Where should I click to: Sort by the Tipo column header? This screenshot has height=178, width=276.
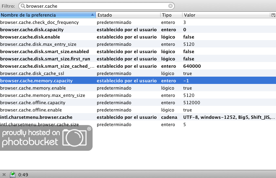171,15
